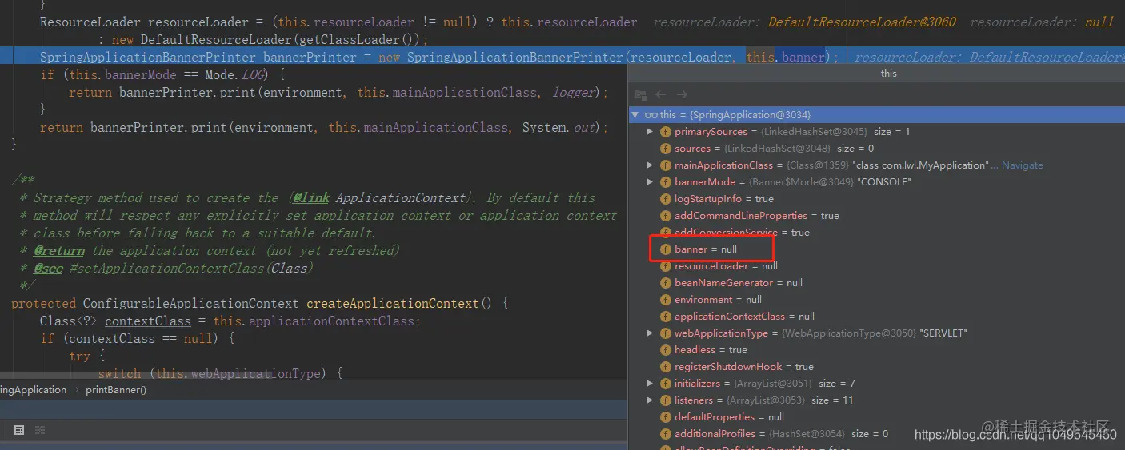Expand the listeners node
The height and width of the screenshot is (450, 1125).
tap(650, 400)
